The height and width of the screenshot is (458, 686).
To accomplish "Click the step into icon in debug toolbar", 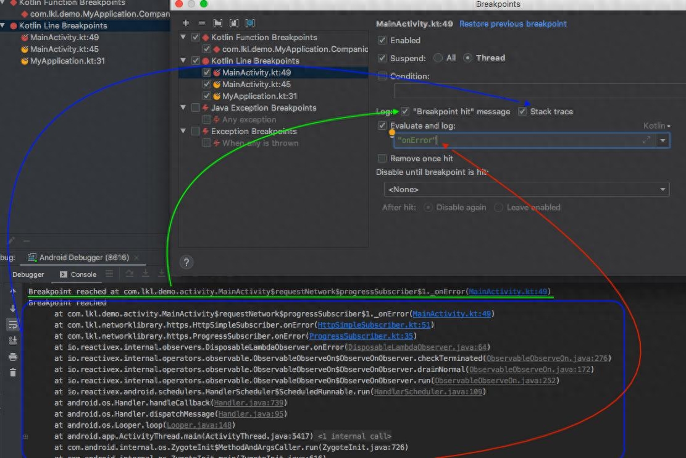I will (146, 274).
